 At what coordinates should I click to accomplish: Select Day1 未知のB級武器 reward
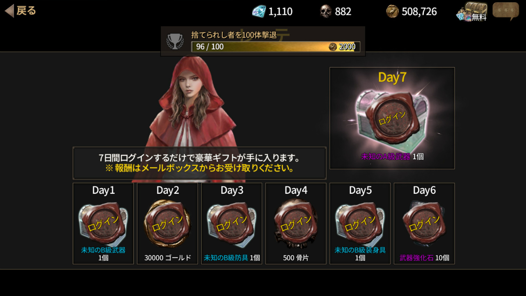click(103, 224)
